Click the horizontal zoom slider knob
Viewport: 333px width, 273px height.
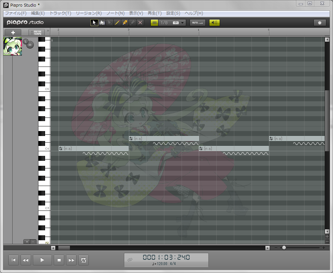[x=284, y=248]
